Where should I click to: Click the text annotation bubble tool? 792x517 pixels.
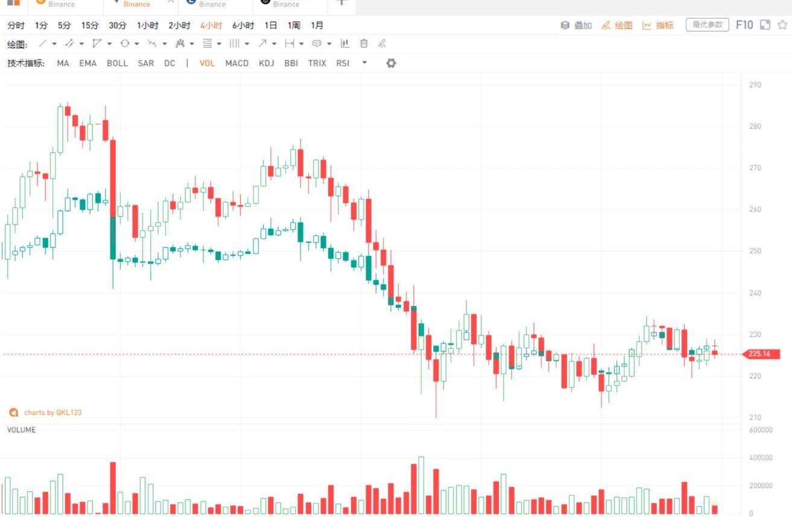point(317,43)
